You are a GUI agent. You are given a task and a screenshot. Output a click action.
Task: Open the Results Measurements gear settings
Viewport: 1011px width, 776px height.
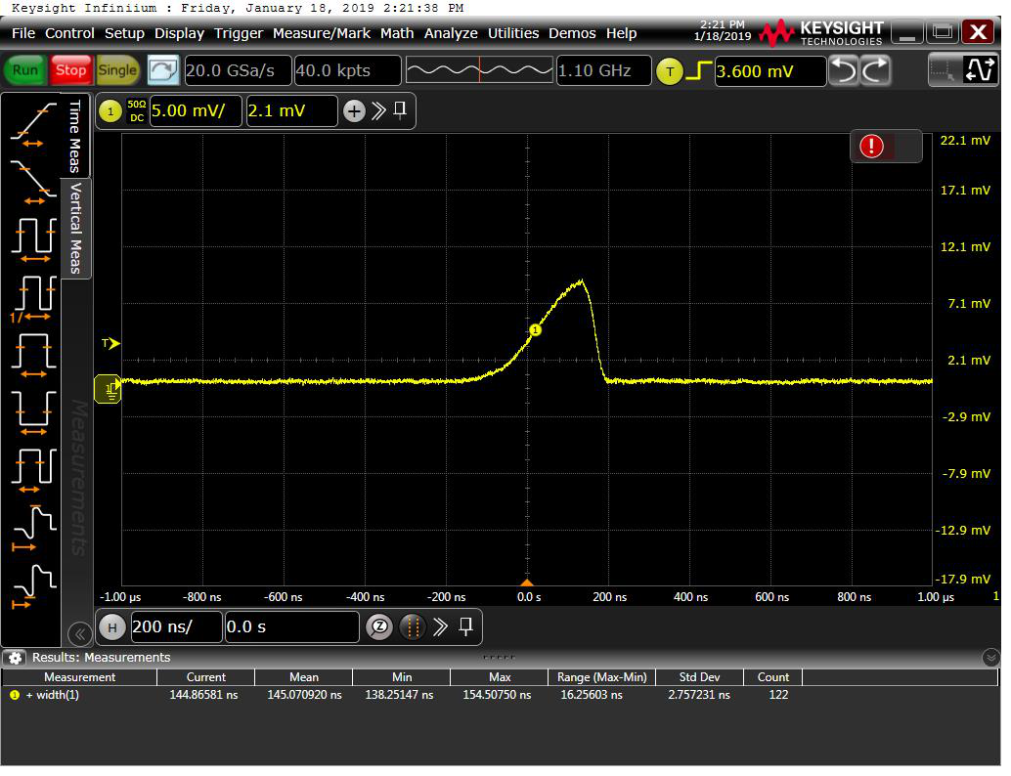click(x=15, y=658)
